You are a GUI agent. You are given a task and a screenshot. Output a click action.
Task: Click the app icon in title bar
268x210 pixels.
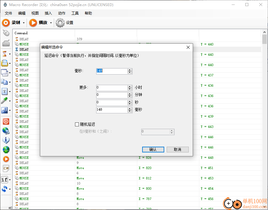coord(5,5)
